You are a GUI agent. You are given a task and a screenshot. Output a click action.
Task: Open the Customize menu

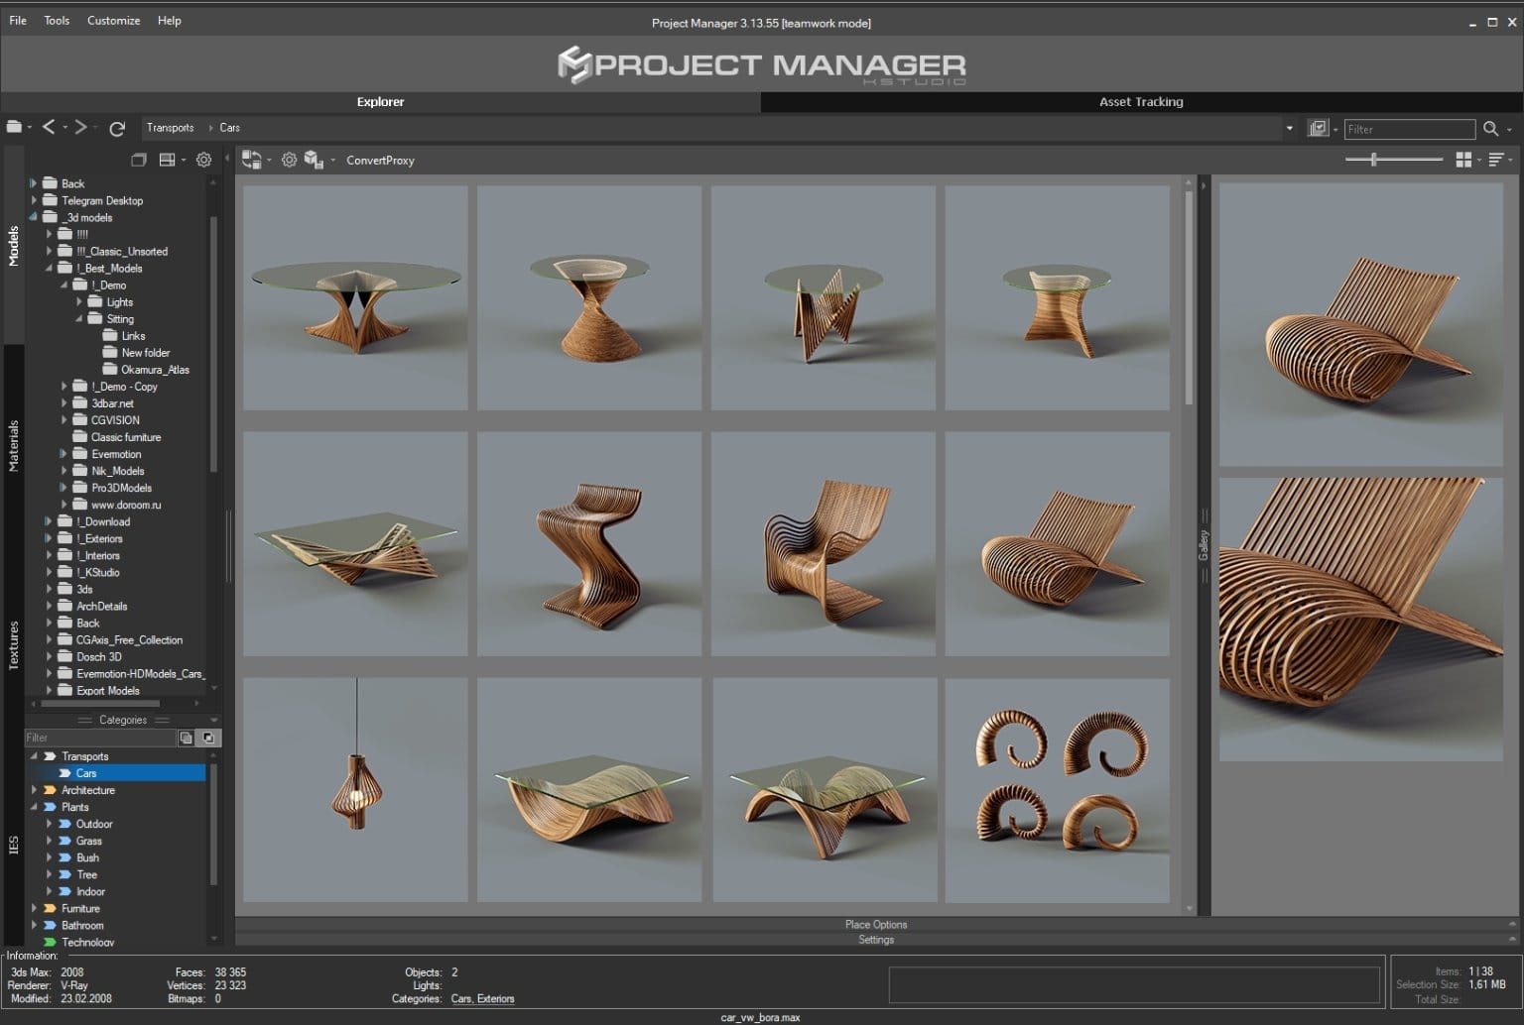(x=112, y=20)
